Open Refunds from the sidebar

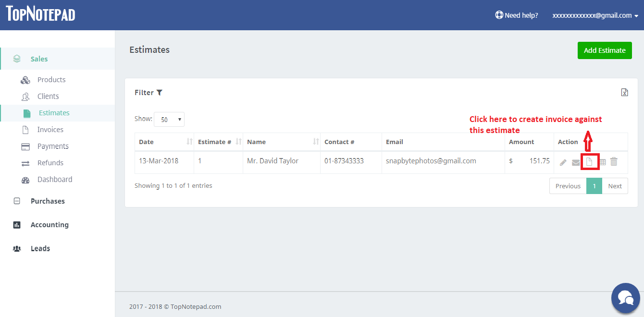click(x=50, y=163)
